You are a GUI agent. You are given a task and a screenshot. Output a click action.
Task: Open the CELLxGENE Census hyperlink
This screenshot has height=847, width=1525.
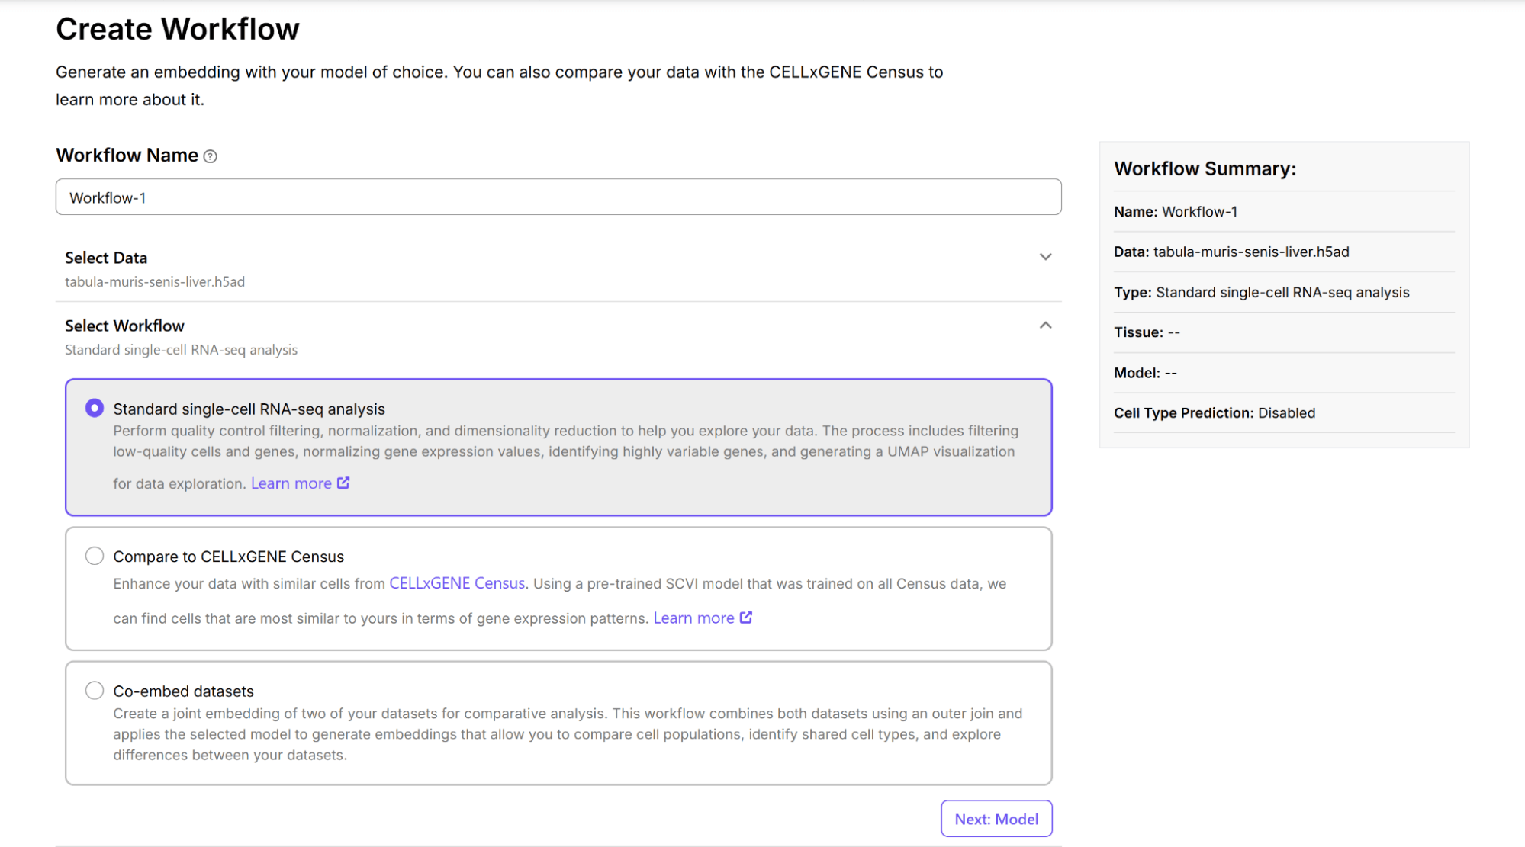[x=457, y=583]
